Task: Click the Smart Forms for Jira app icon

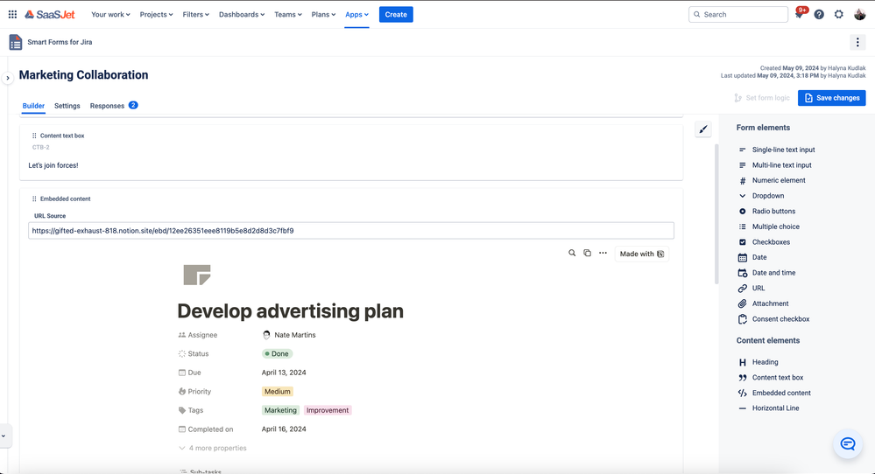Action: pyautogui.click(x=16, y=42)
